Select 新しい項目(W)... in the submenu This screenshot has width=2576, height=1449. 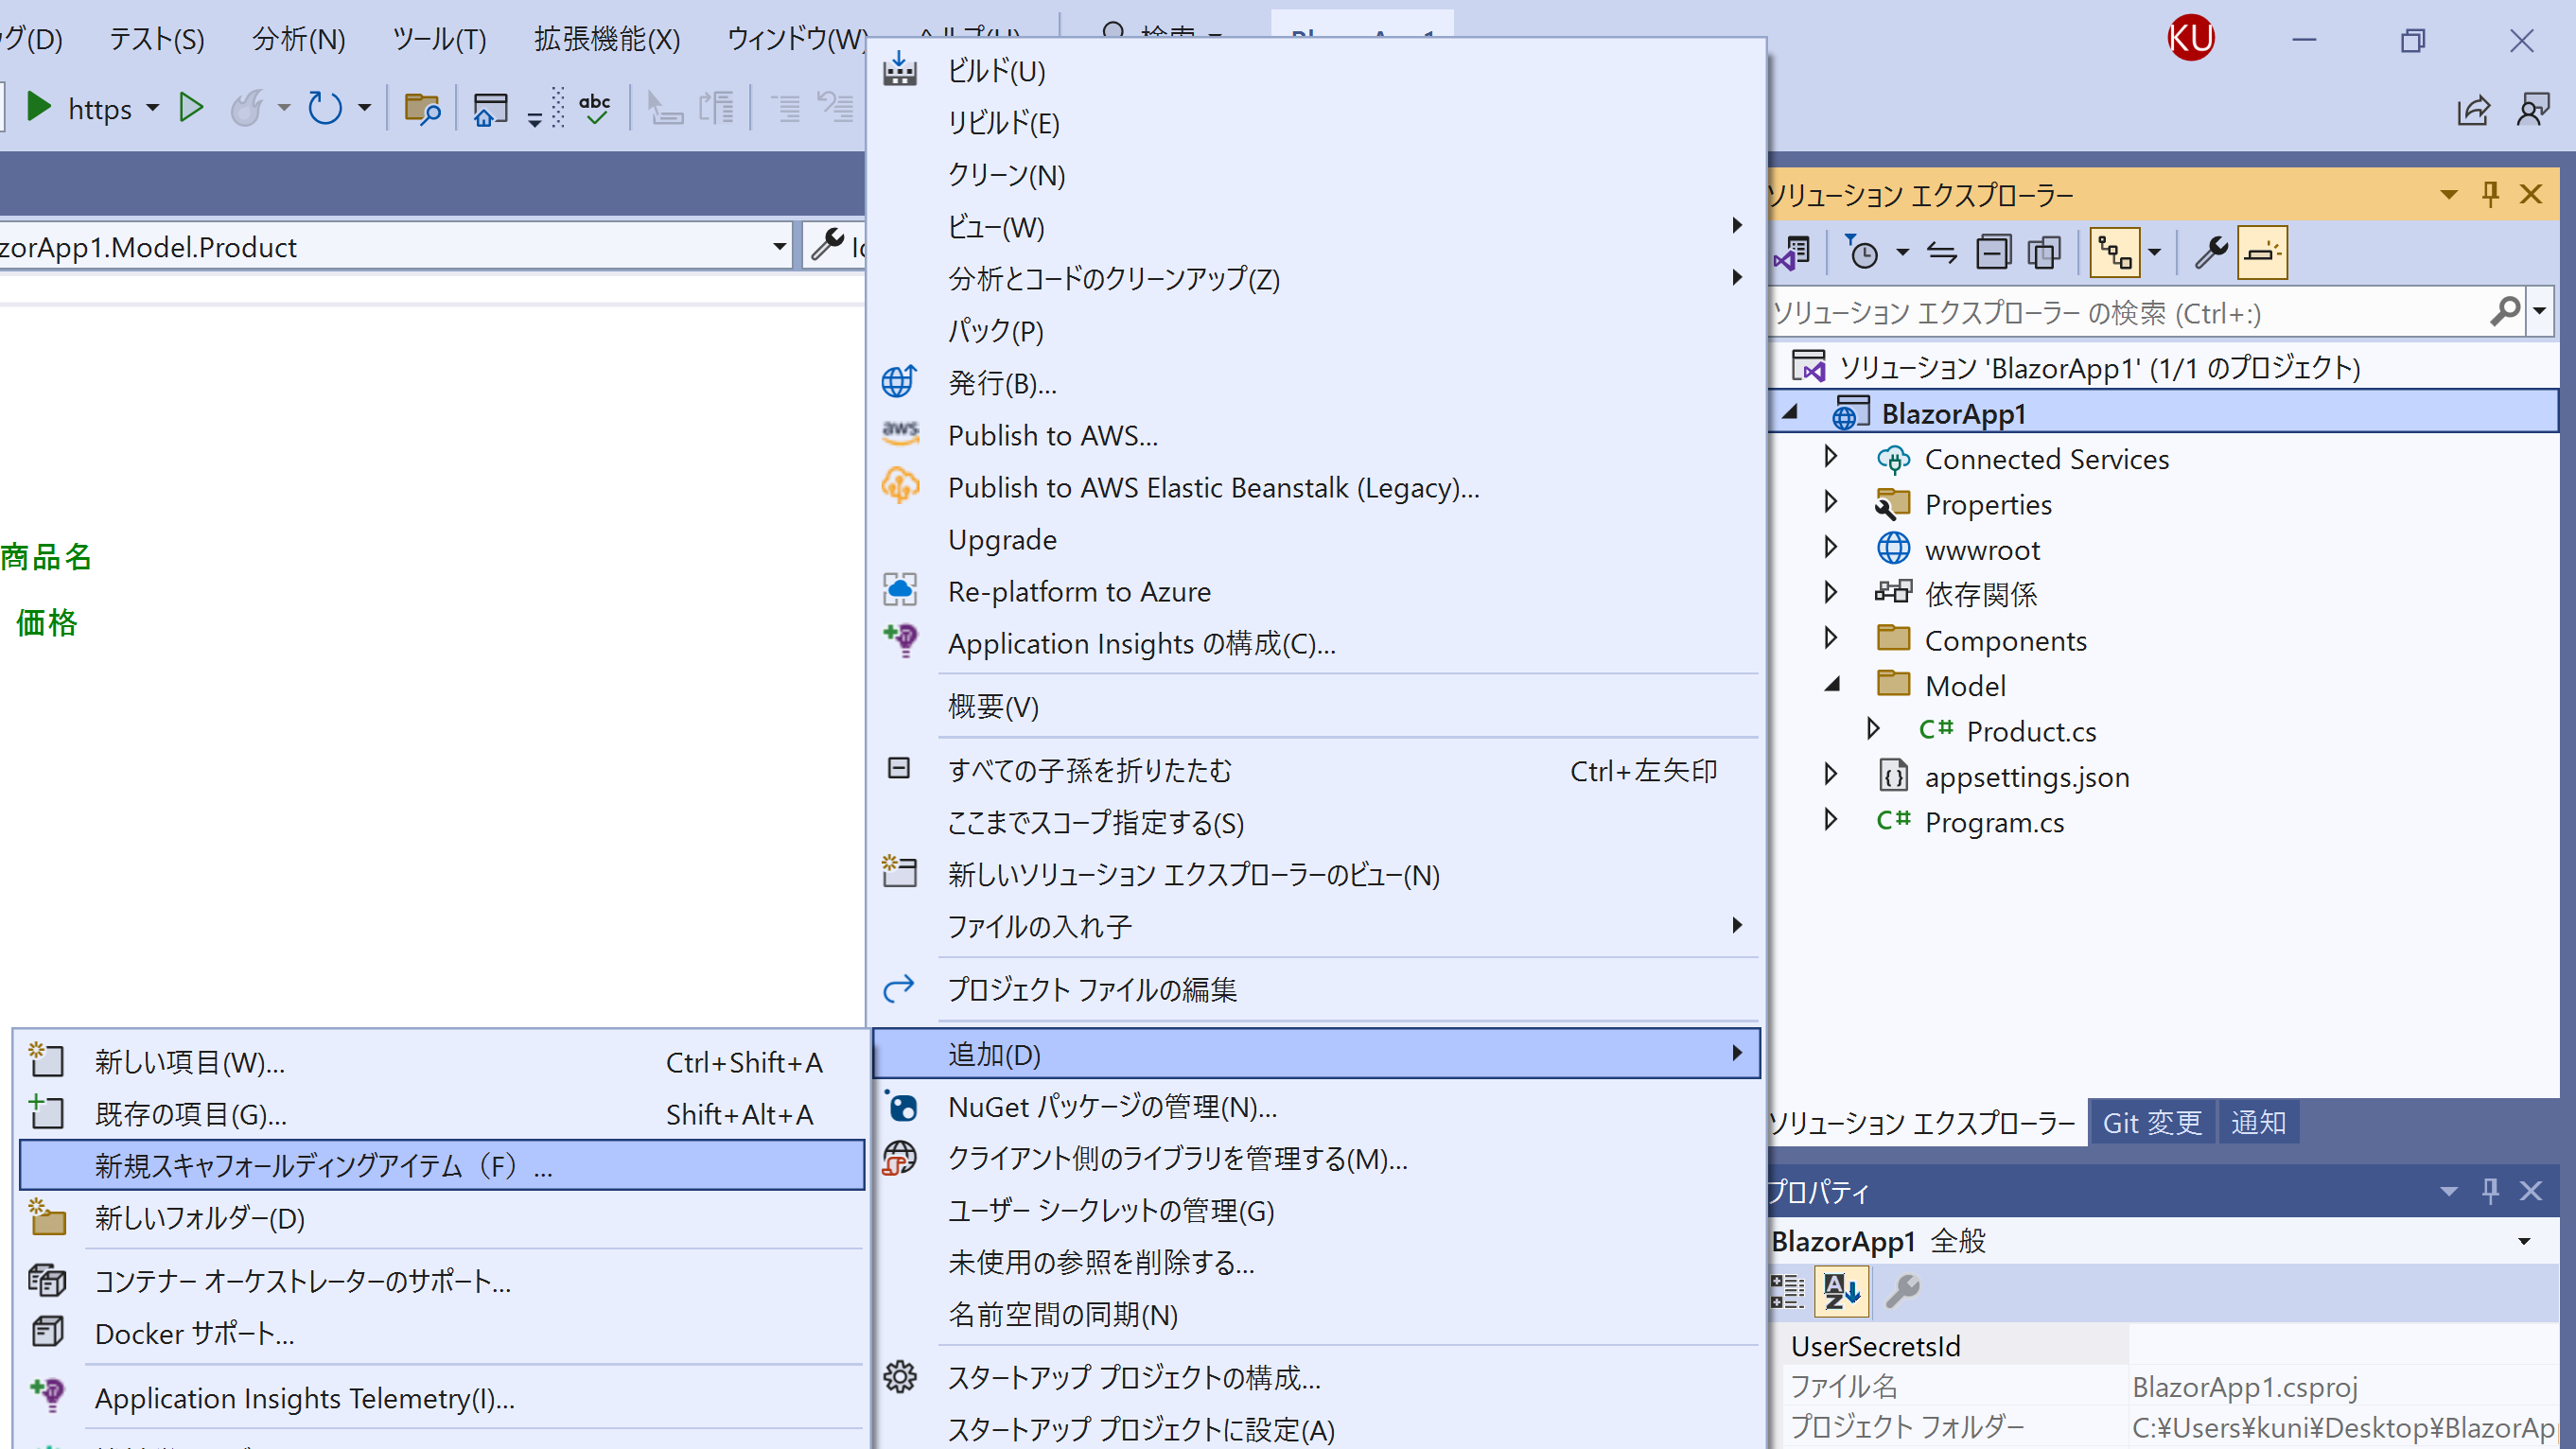pos(442,1061)
